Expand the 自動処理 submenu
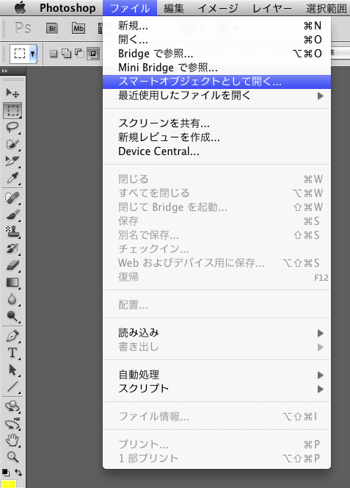Viewport: 350px width, 488px height. pos(216,375)
